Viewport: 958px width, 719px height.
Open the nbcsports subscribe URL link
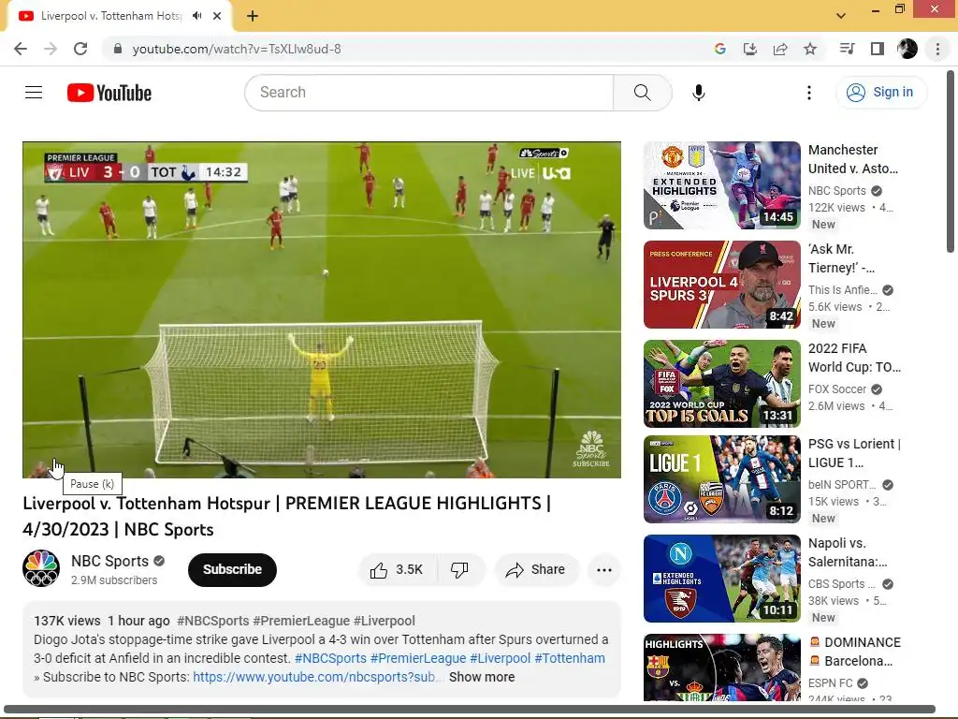tap(316, 678)
